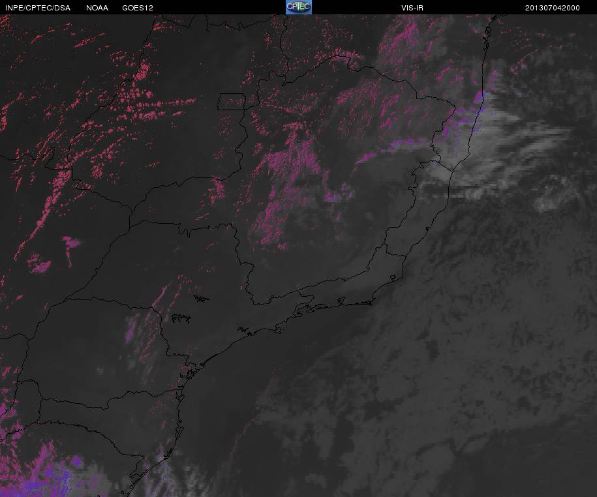Click the GOES12 satellite label
Viewport: 597px width, 497px height.
[x=138, y=8]
